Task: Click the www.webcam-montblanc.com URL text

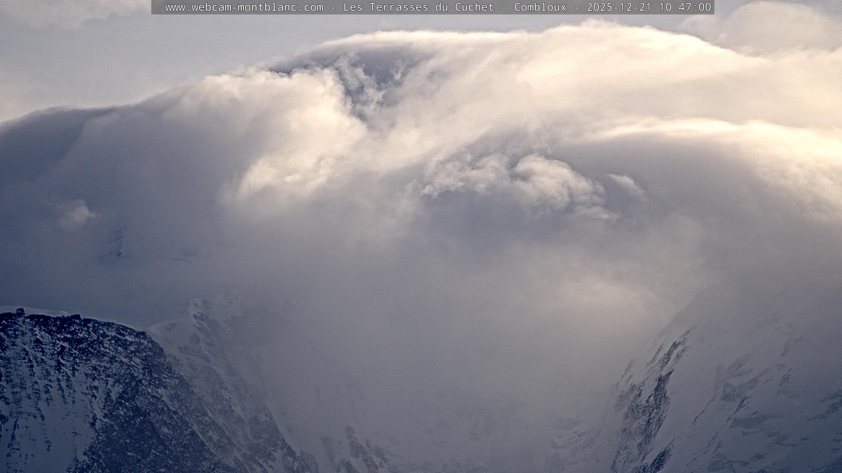Action: 244,7
